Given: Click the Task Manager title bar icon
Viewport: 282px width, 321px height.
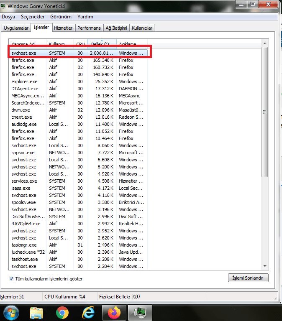Looking at the screenshot, I should pos(3,6).
